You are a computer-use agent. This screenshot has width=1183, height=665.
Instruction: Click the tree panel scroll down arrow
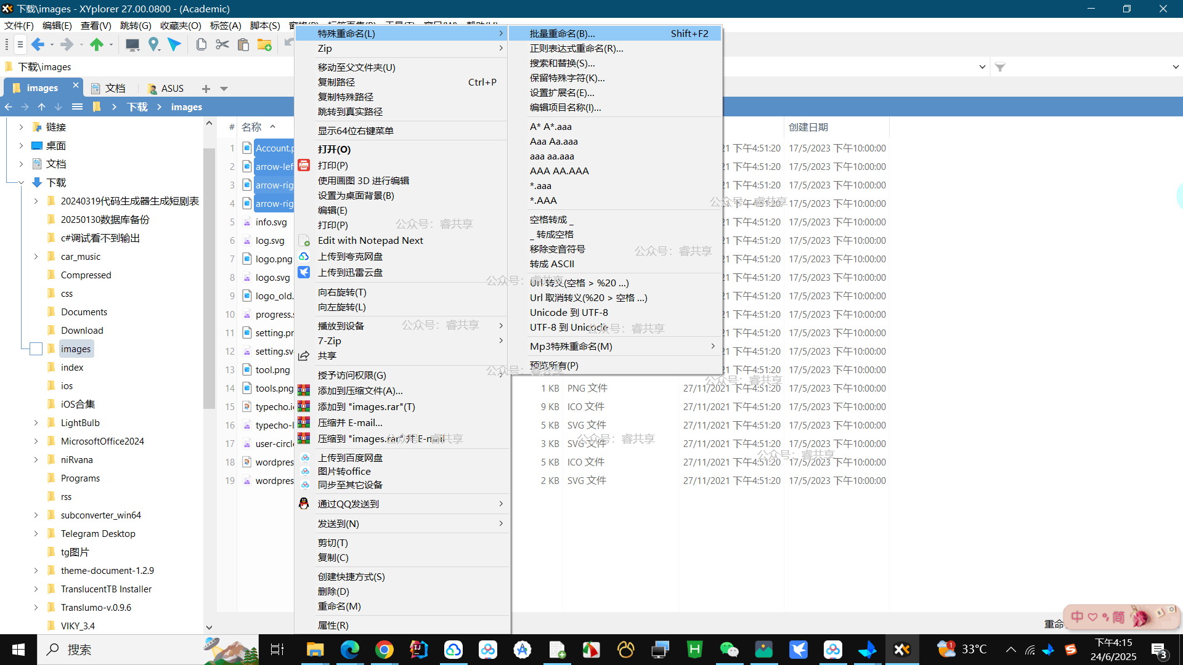(209, 627)
